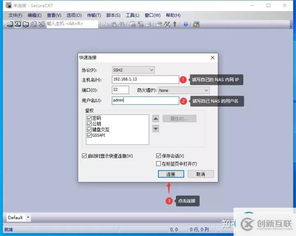Click the Disconnect toolbar icon

click(x=42, y=24)
